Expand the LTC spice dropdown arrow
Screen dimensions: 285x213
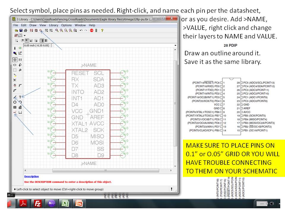pyautogui.click(x=25, y=35)
